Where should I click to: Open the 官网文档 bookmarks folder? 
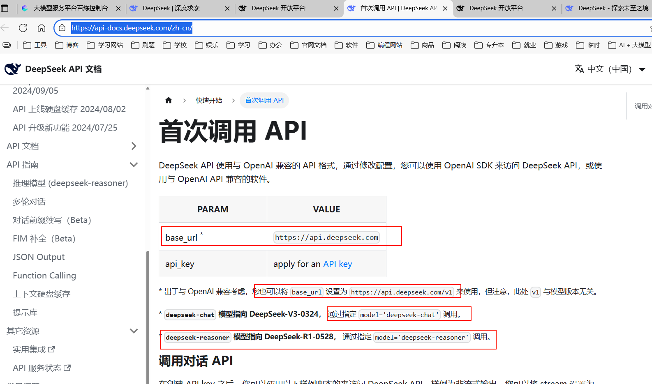pyautogui.click(x=308, y=45)
